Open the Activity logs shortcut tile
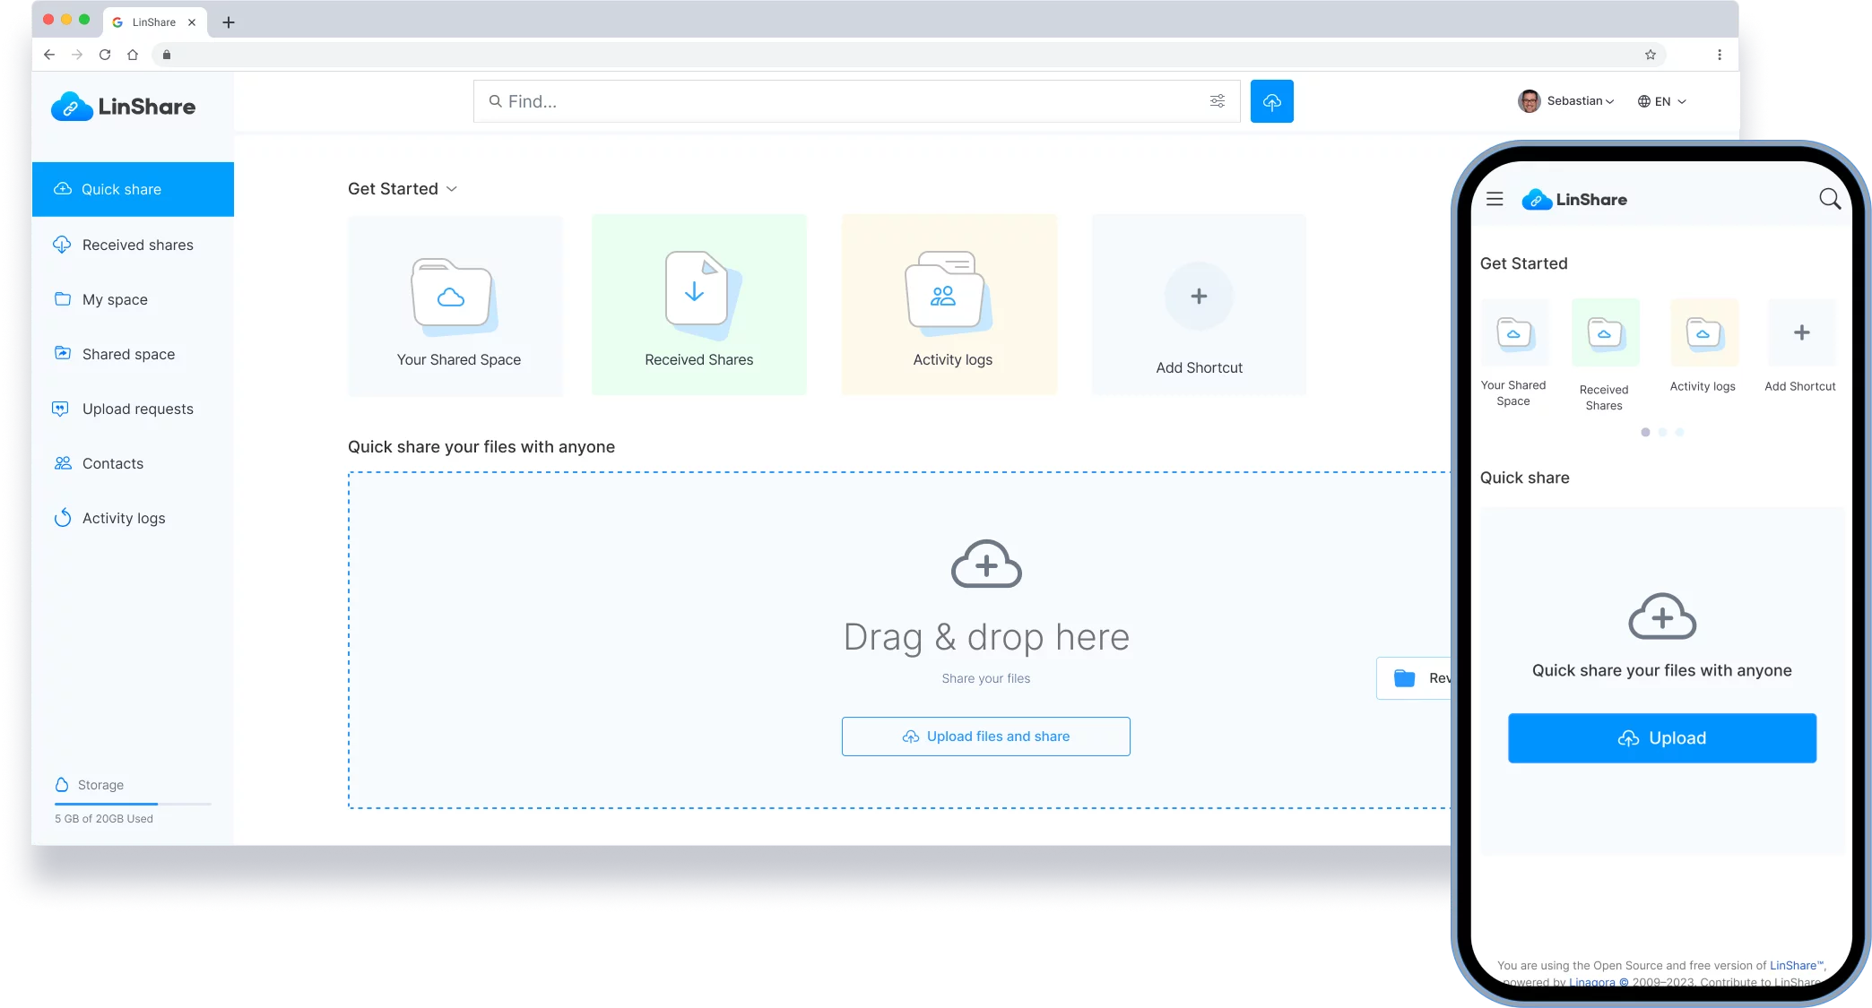The height and width of the screenshot is (1008, 1872). pos(949,305)
